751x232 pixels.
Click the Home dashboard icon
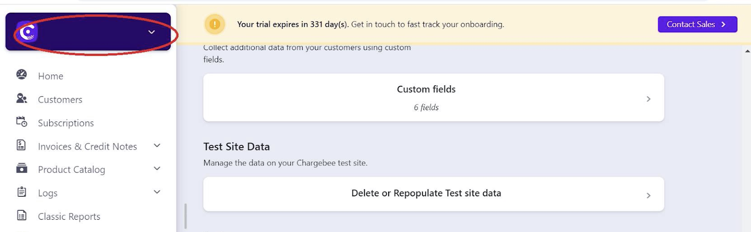point(22,75)
